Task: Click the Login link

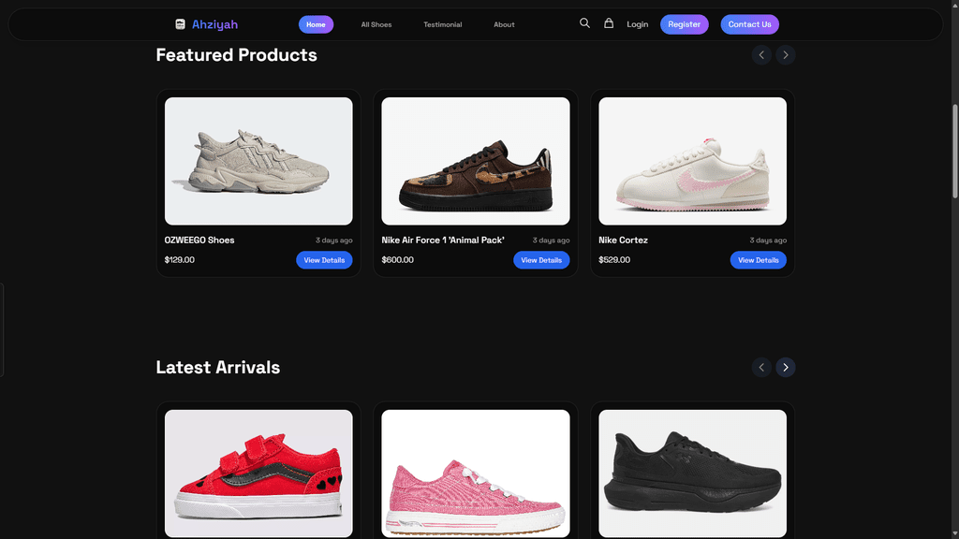Action: 637,24
